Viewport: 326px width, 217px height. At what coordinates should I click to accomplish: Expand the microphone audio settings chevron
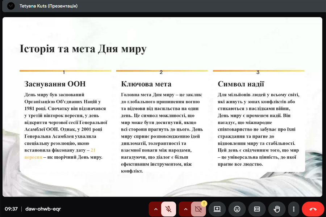[155, 209]
